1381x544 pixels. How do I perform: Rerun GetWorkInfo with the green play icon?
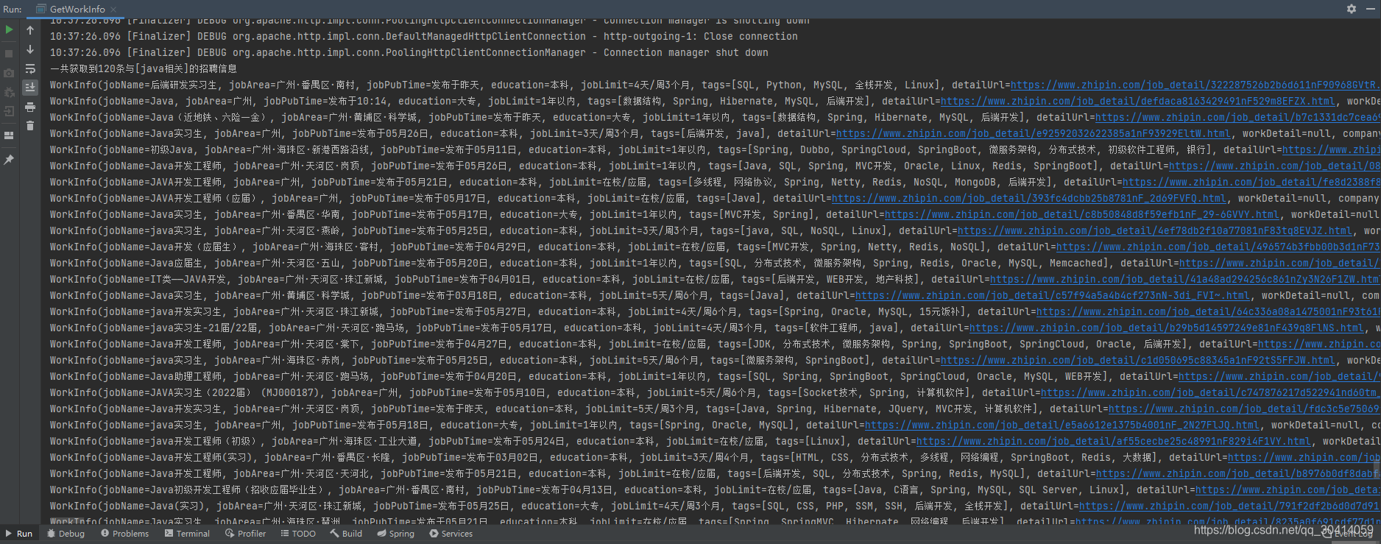[9, 30]
